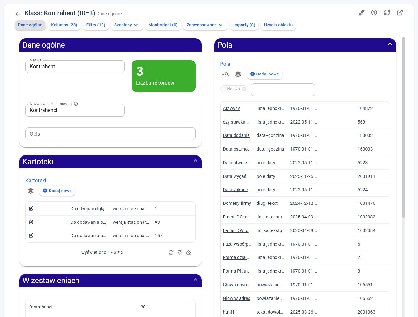Open the Szablony dropdown
The height and width of the screenshot is (317, 418).
tap(126, 25)
